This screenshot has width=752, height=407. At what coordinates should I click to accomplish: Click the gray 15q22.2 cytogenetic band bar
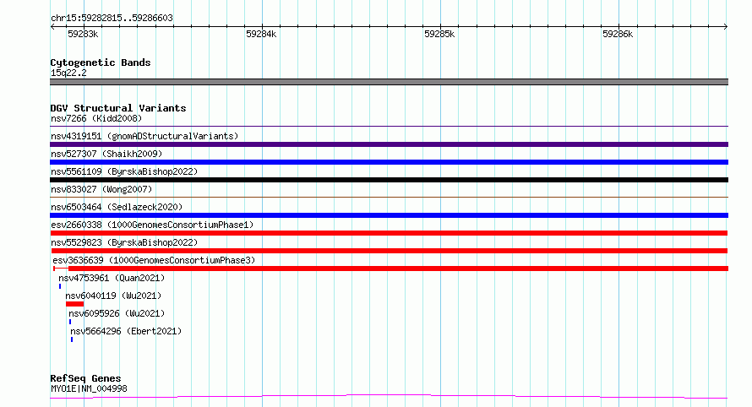click(x=389, y=82)
